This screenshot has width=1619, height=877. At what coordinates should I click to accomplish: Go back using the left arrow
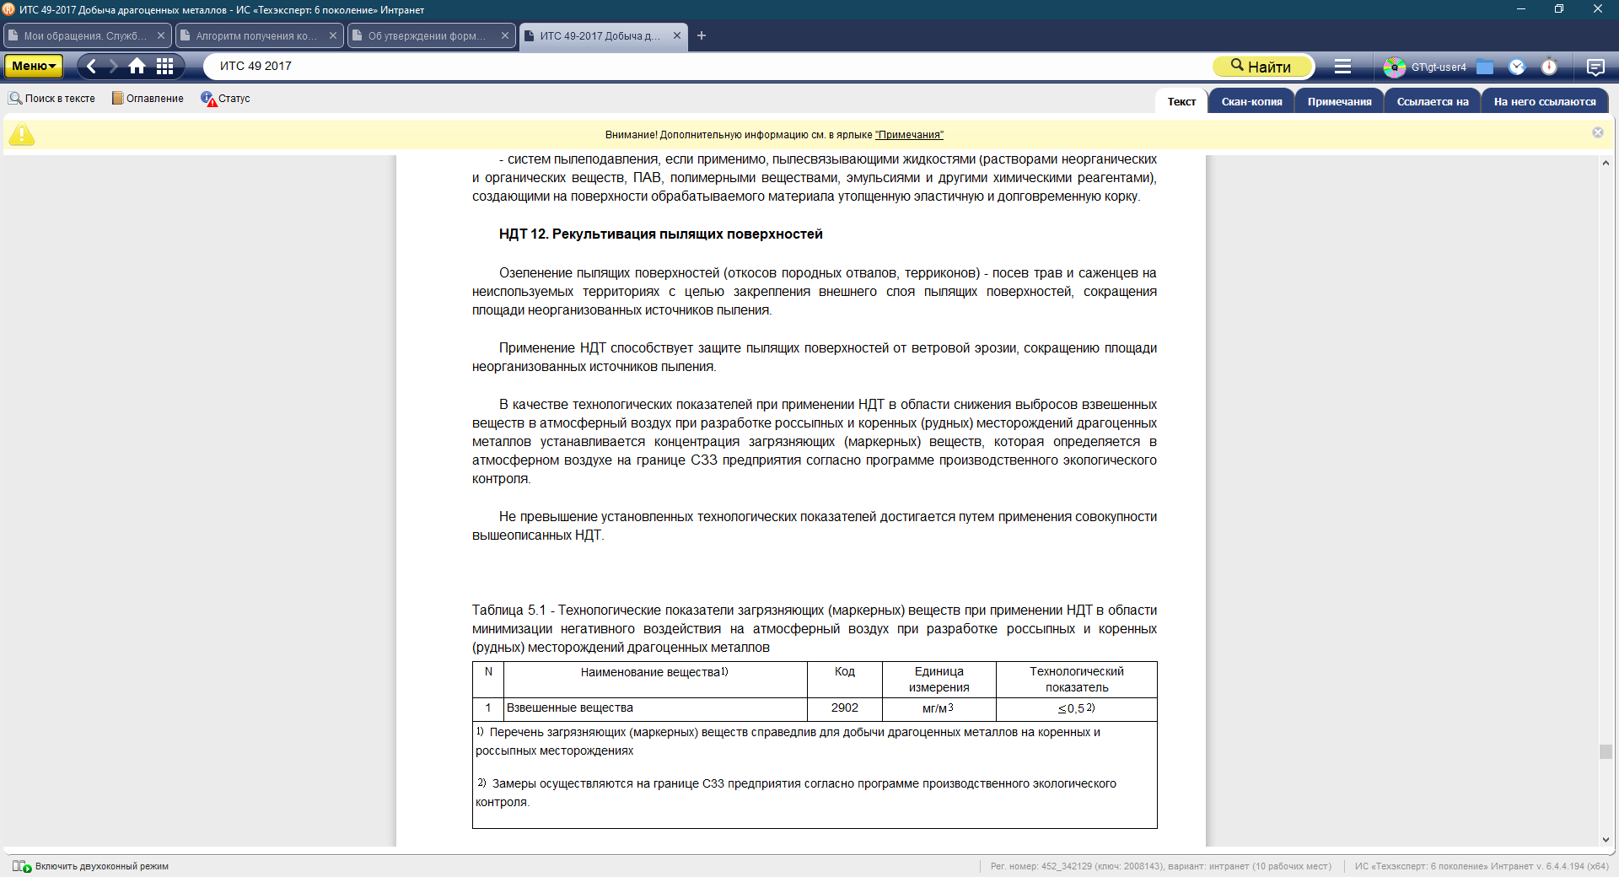pos(92,66)
